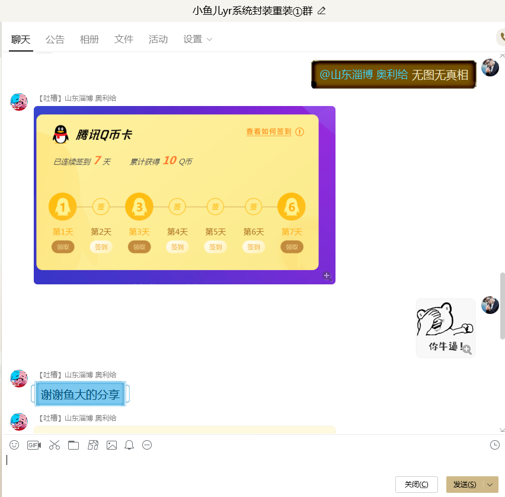Click sender name above the Q币卡 image
Screen dimensions: 505x497
(x=77, y=98)
